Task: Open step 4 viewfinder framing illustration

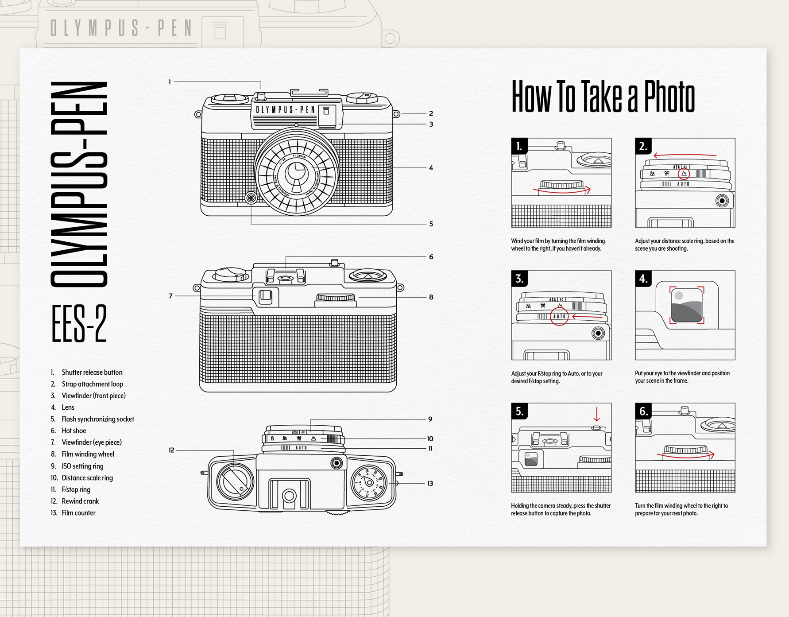Action: click(x=685, y=315)
